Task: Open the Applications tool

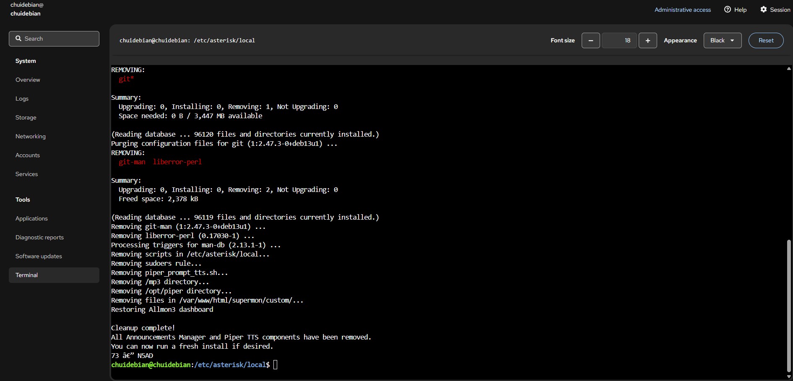Action: pos(31,218)
